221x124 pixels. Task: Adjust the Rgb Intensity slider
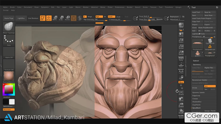coord(95,20)
